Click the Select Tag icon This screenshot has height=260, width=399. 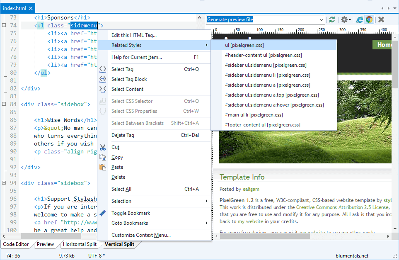tap(103, 69)
